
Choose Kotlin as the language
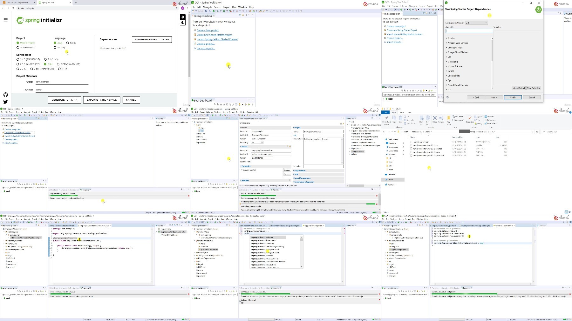click(x=68, y=43)
